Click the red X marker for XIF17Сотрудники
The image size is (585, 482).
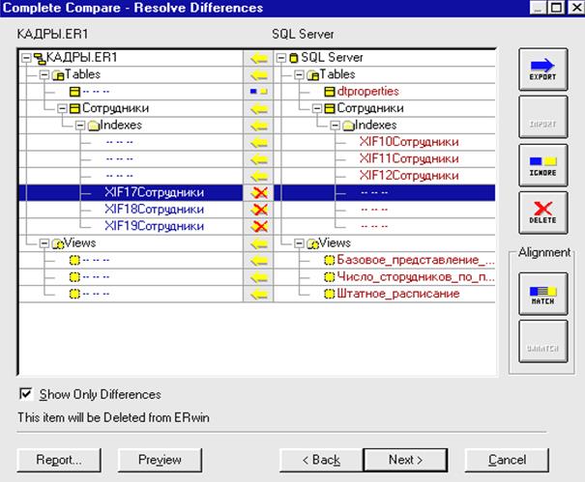(x=259, y=193)
